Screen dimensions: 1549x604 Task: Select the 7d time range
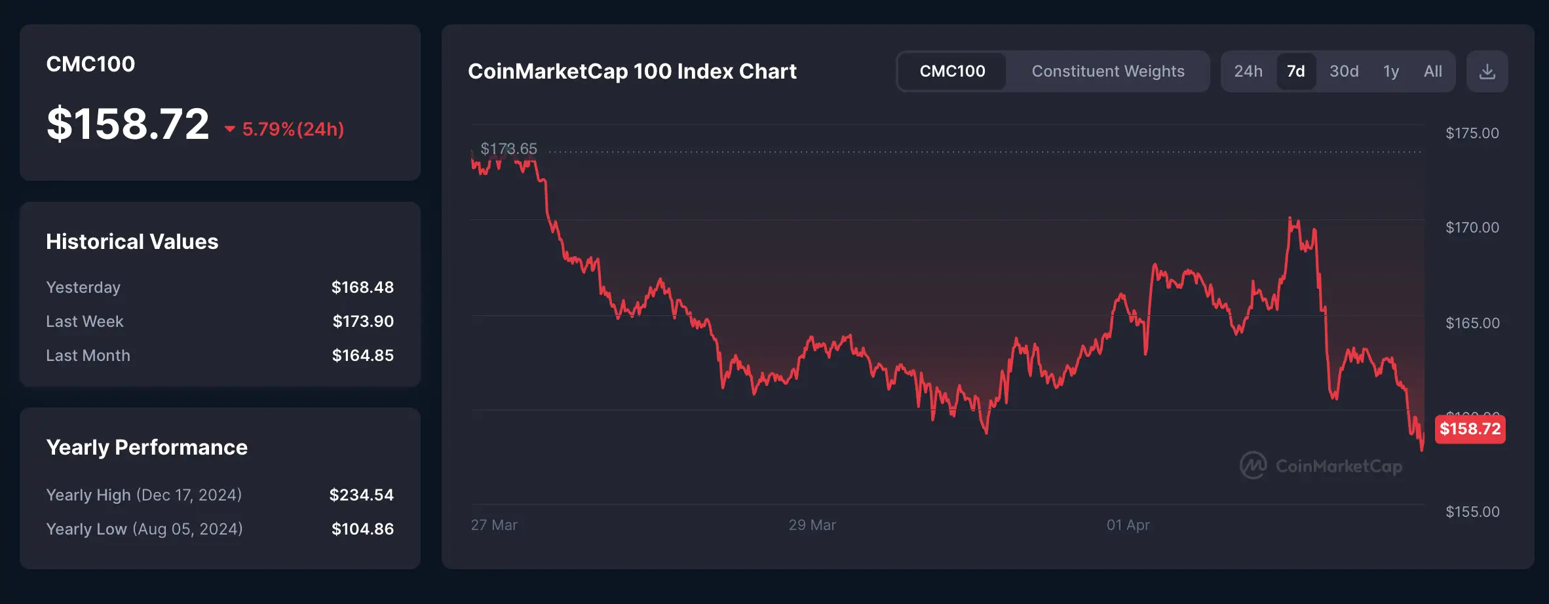(1295, 71)
